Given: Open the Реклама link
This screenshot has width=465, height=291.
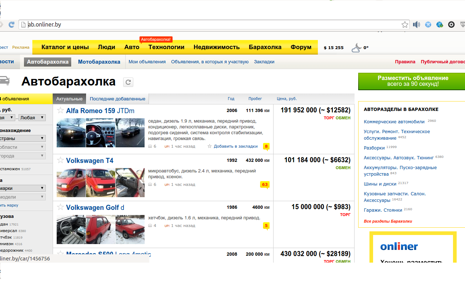Looking at the screenshot, I should (21, 47).
